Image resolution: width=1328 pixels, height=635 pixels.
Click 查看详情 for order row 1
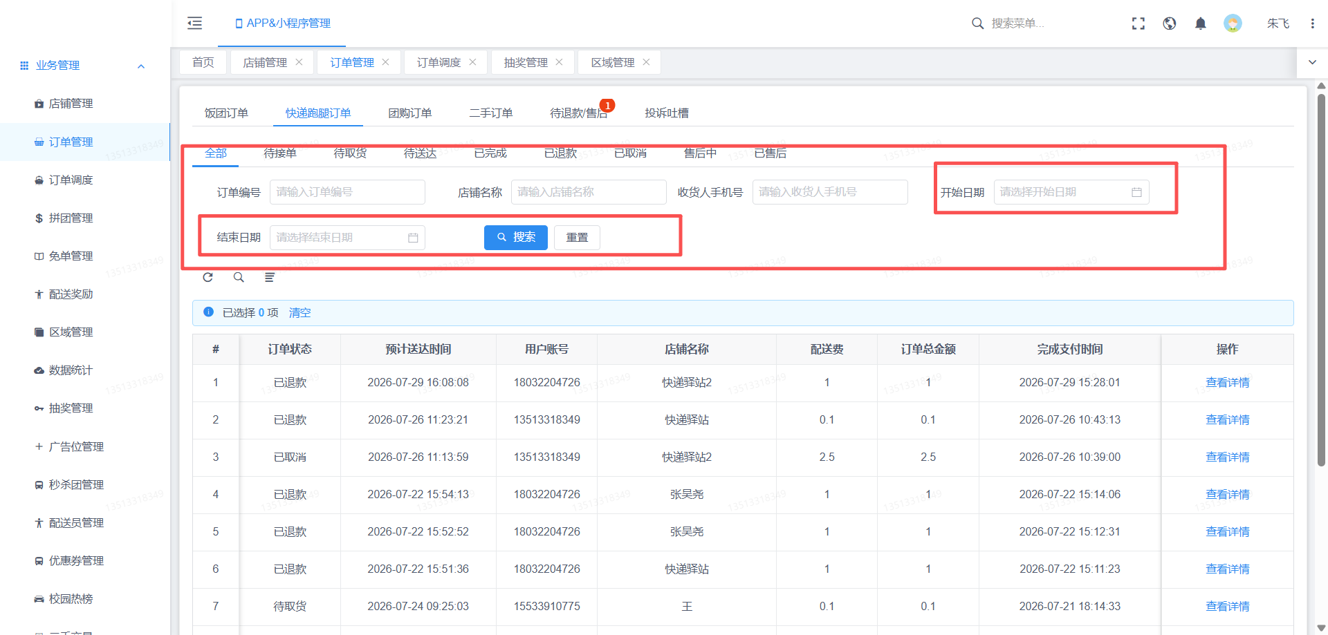pyautogui.click(x=1228, y=383)
